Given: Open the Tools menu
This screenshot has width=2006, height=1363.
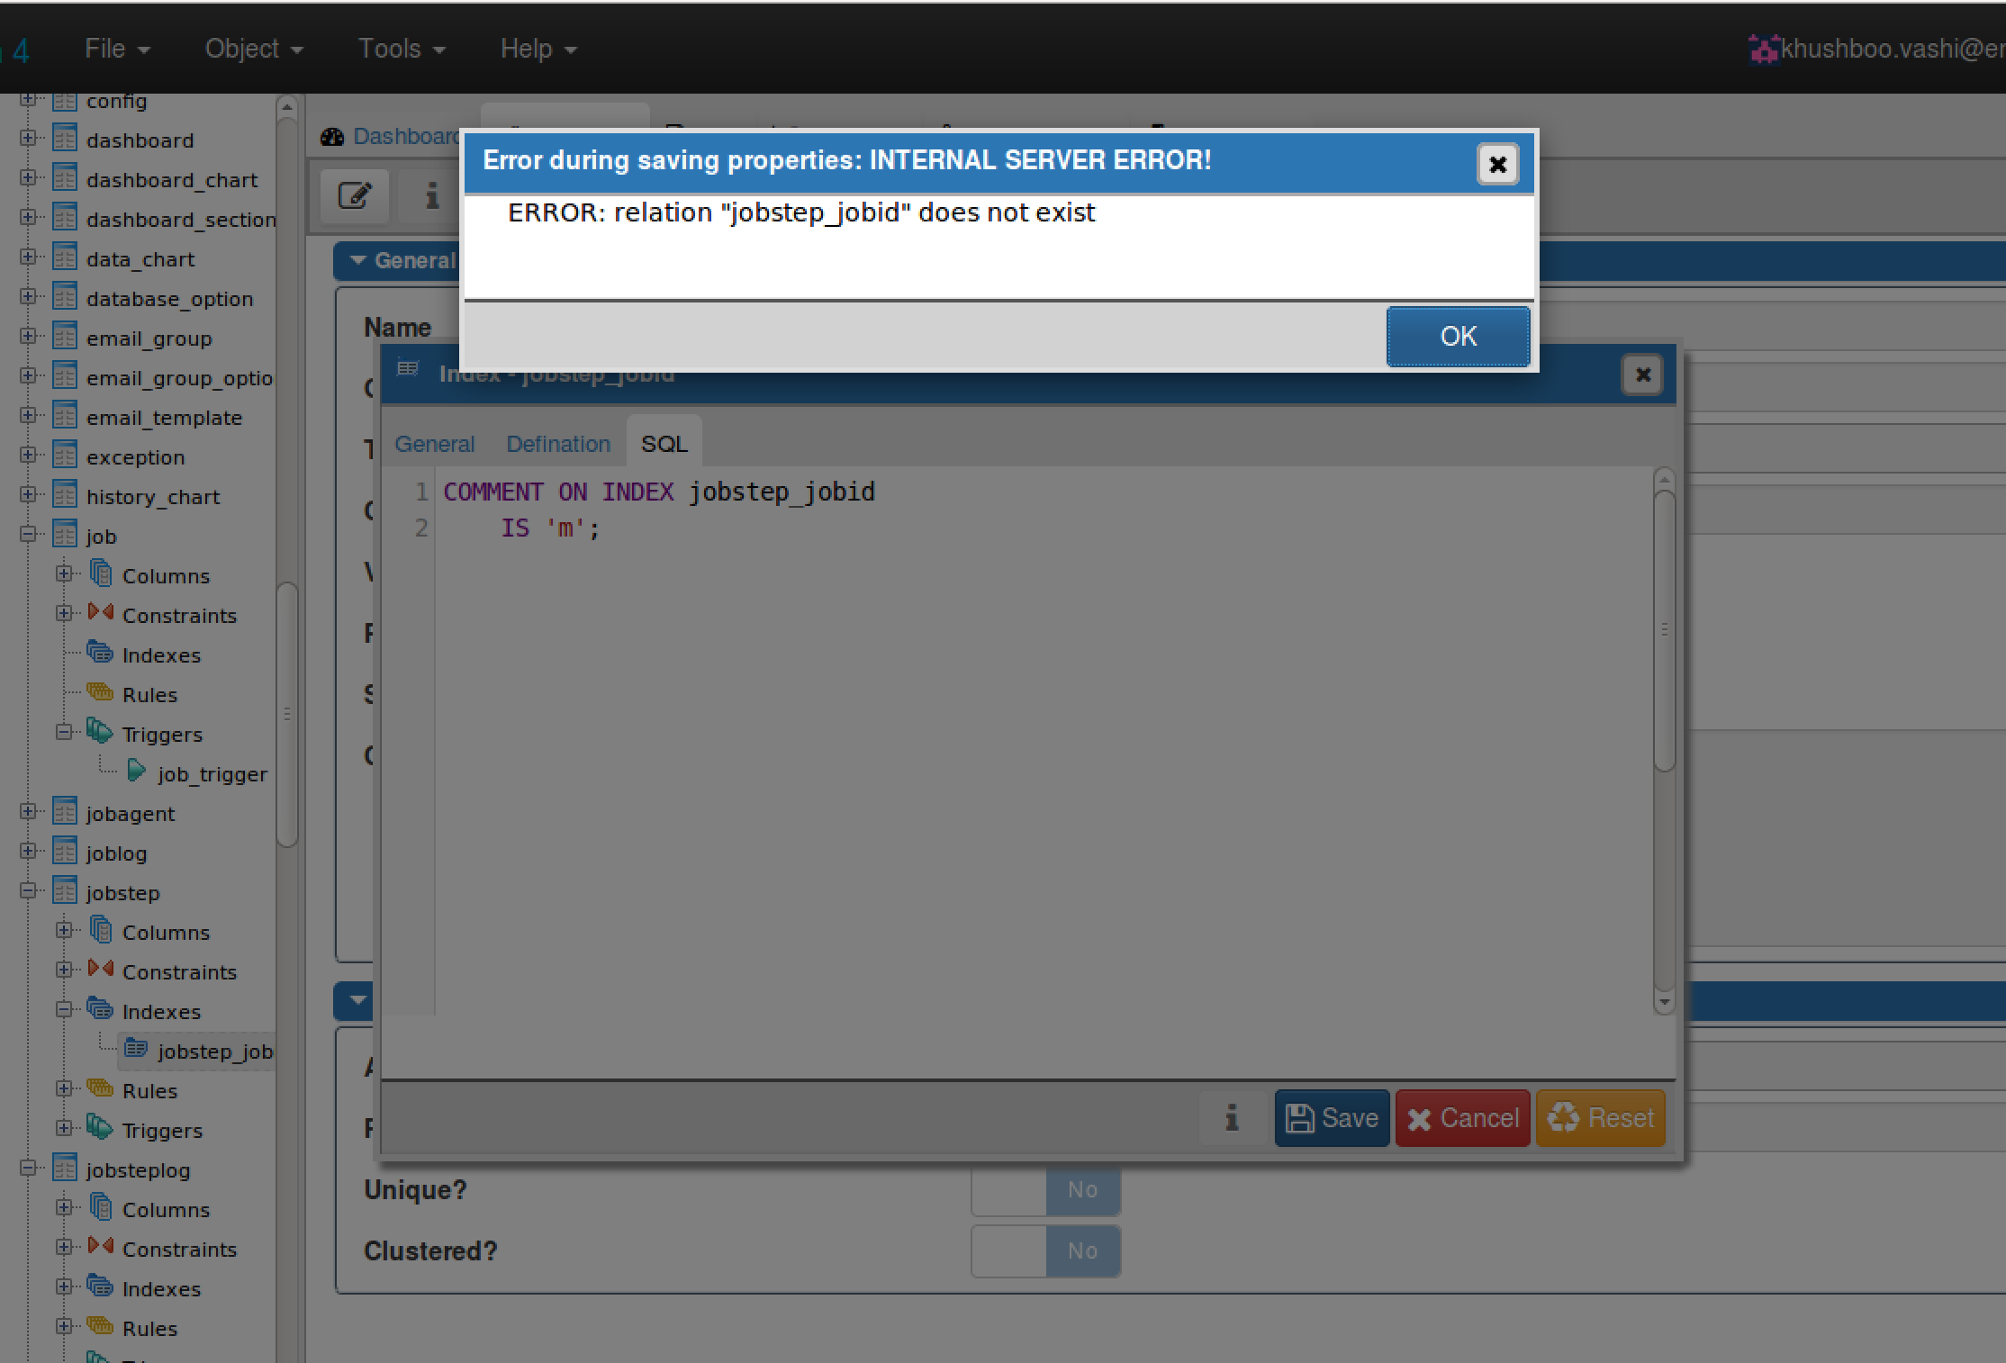Looking at the screenshot, I should pyautogui.click(x=401, y=49).
